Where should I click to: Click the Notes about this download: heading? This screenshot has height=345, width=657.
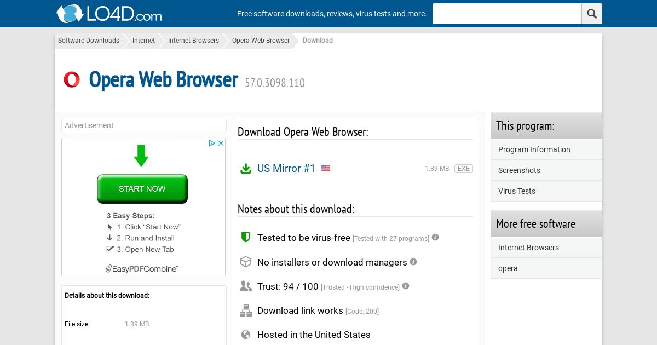click(296, 209)
